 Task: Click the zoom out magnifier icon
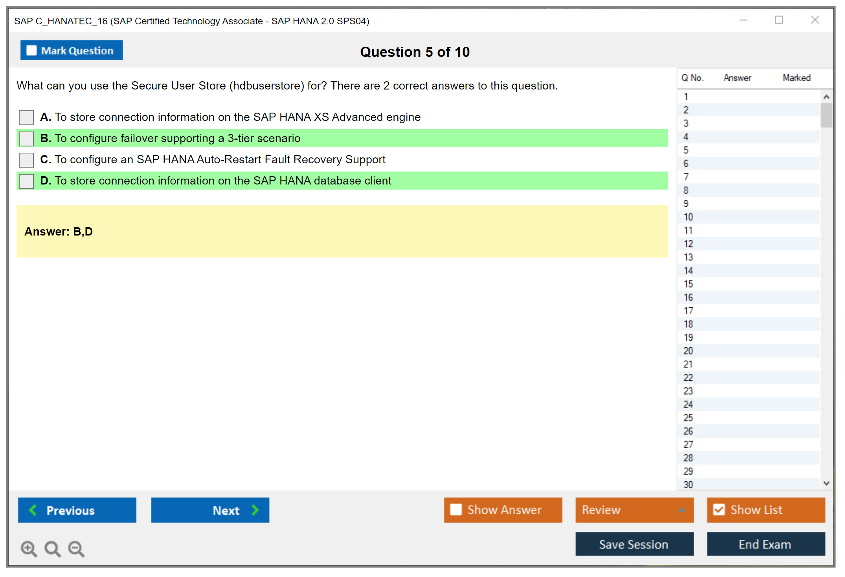coord(76,548)
